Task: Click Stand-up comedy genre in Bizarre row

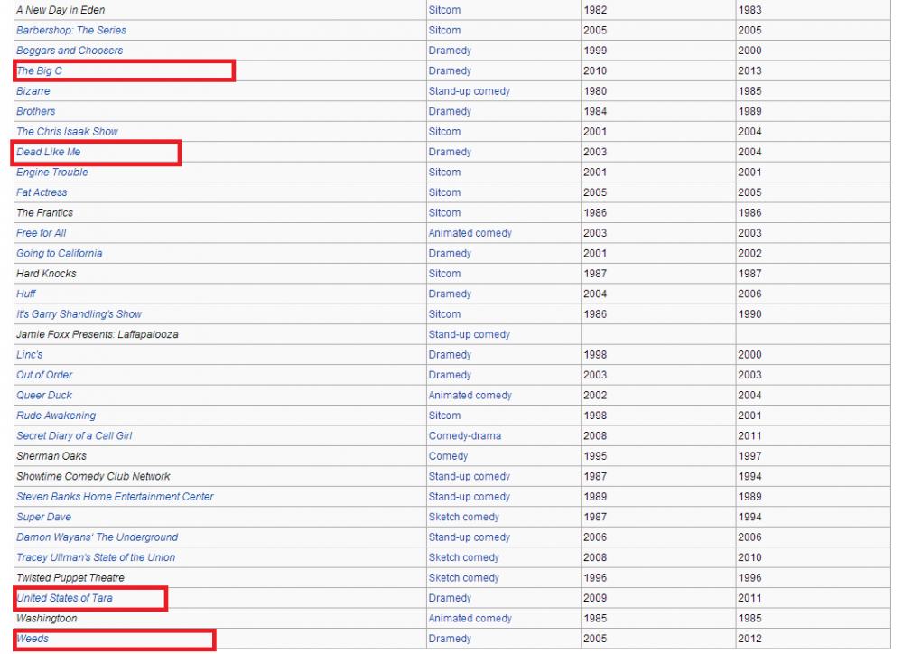Action: point(469,91)
